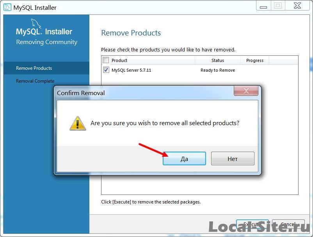Select the MySQL Server 5.7.11 row

pos(199,70)
